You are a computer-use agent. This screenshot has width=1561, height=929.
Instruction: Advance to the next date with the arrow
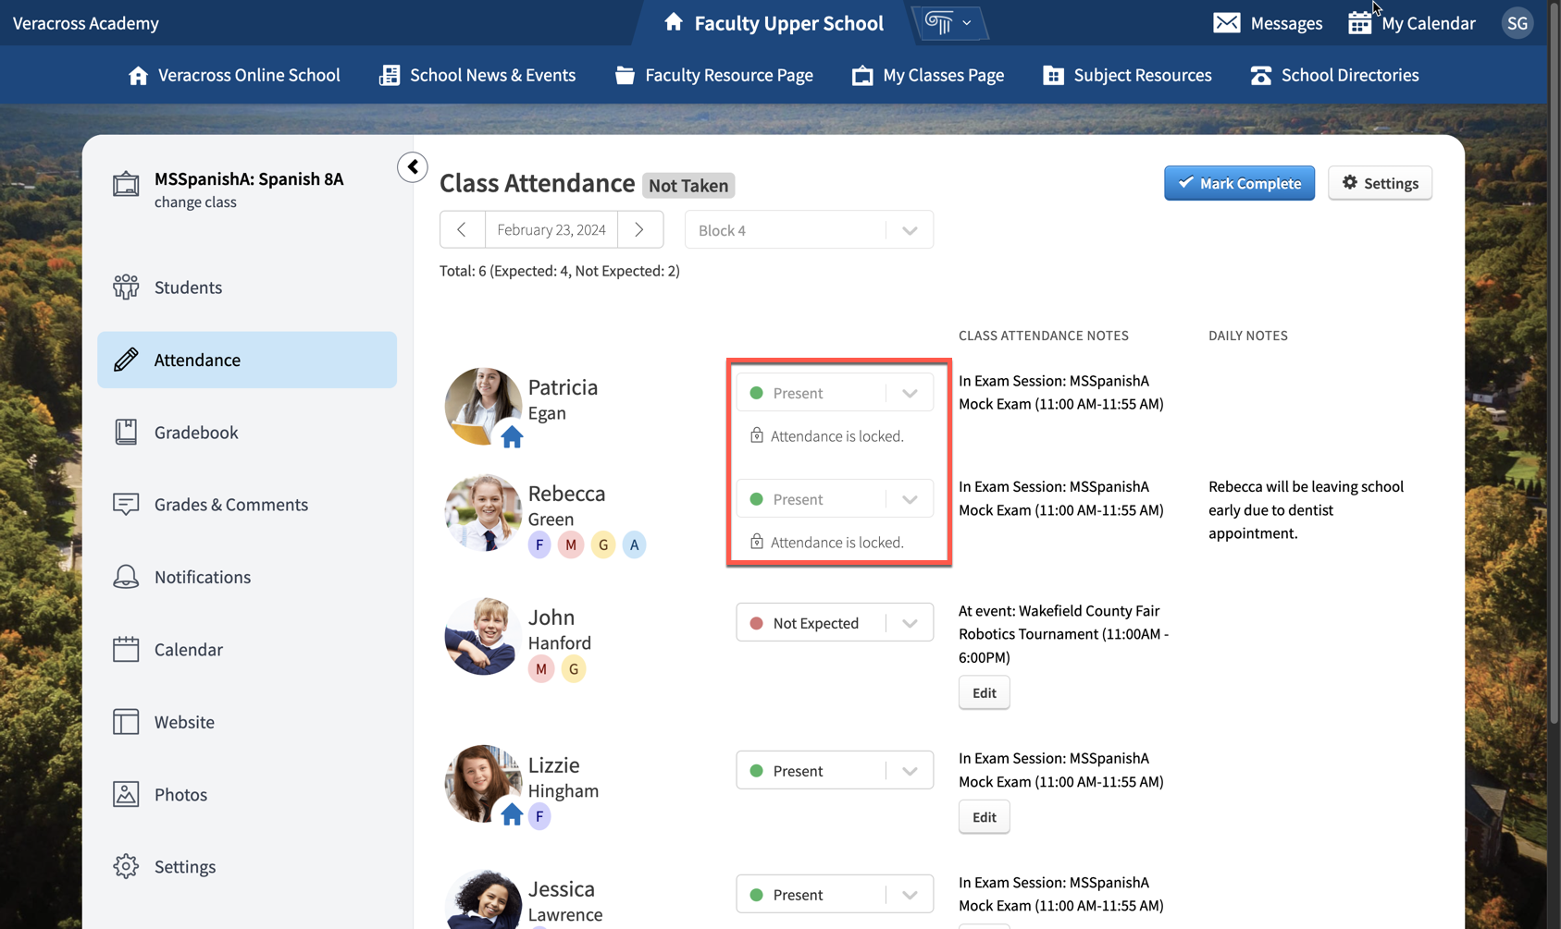(x=639, y=229)
